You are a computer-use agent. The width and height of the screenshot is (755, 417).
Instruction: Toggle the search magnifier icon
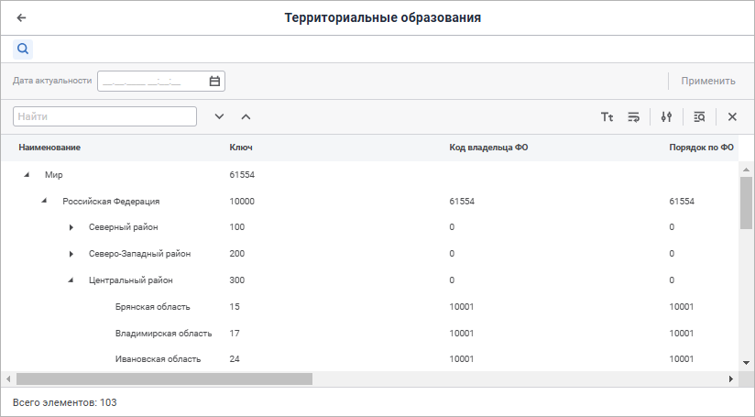tap(23, 49)
